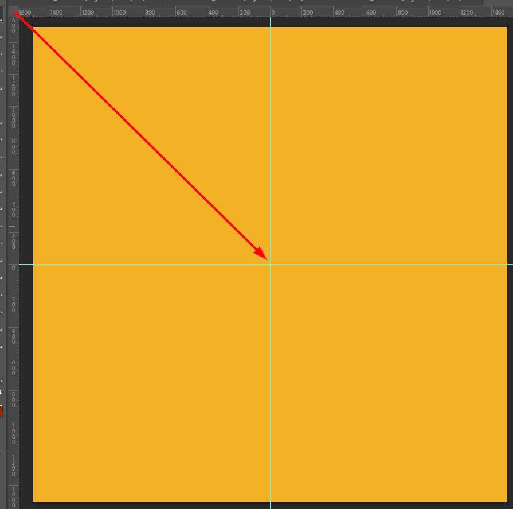Click the 0 mark on the horizontal ruler
513x509 pixels.
point(273,13)
